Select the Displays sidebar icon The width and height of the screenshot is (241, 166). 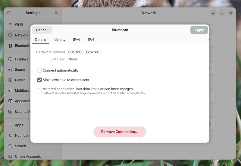(10, 59)
